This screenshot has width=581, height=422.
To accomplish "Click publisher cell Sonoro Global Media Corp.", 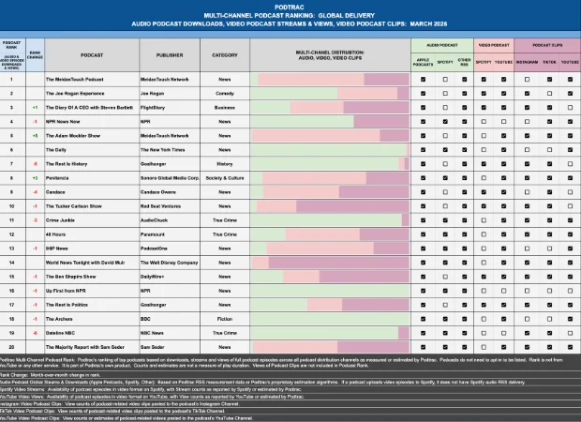I will (x=170, y=178).
